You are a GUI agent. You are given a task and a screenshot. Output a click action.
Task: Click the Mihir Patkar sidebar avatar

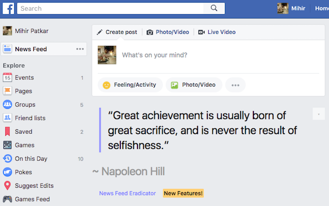click(x=7, y=31)
